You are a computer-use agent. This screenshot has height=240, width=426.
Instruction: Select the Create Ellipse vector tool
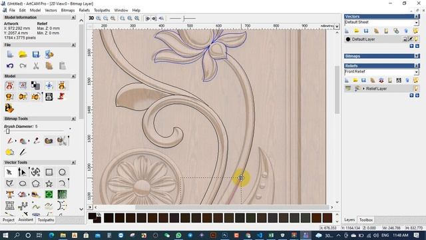click(x=23, y=183)
